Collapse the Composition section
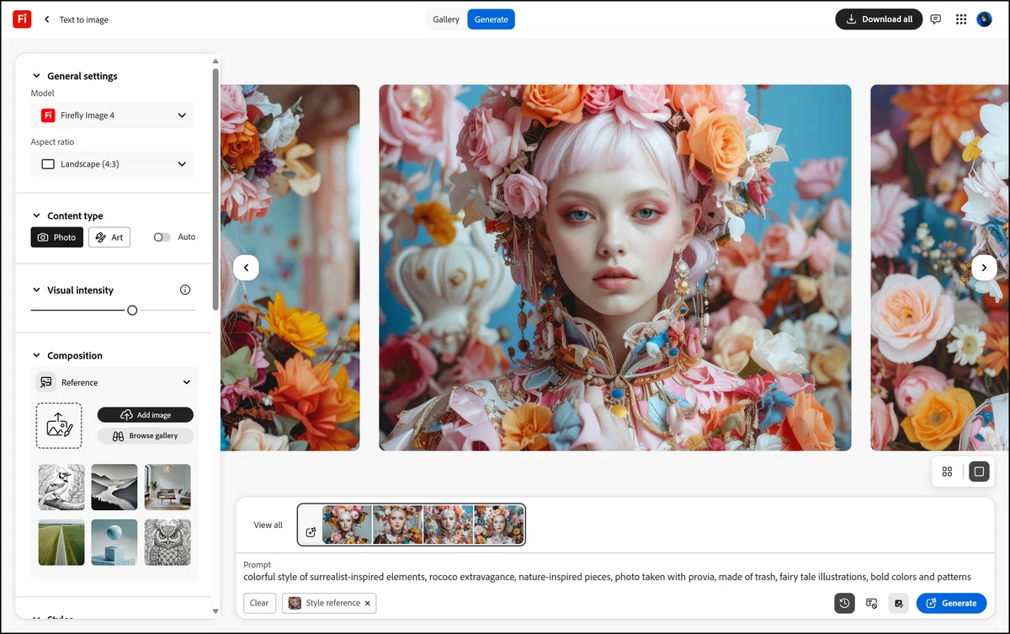1010x634 pixels. point(36,355)
